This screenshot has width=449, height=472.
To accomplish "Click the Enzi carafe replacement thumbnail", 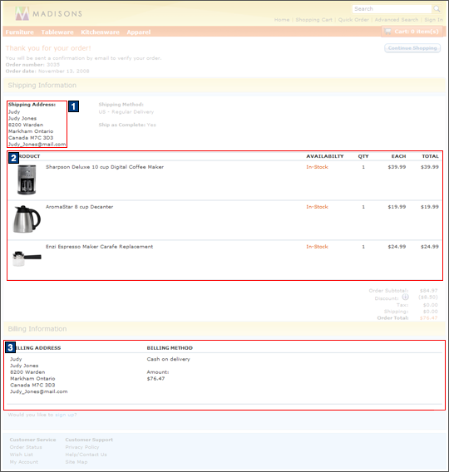I will click(x=27, y=258).
